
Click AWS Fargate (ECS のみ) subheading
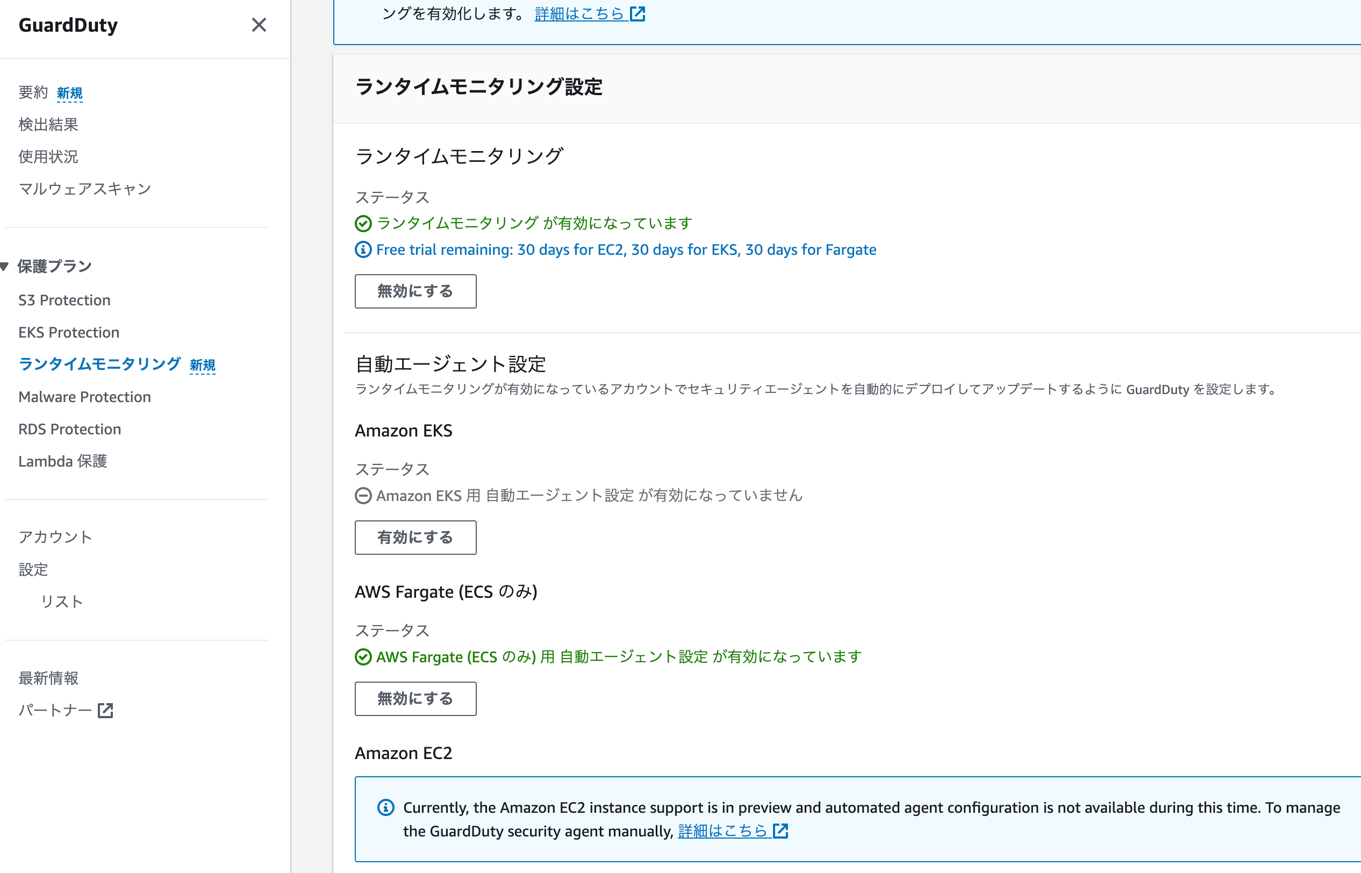[446, 592]
